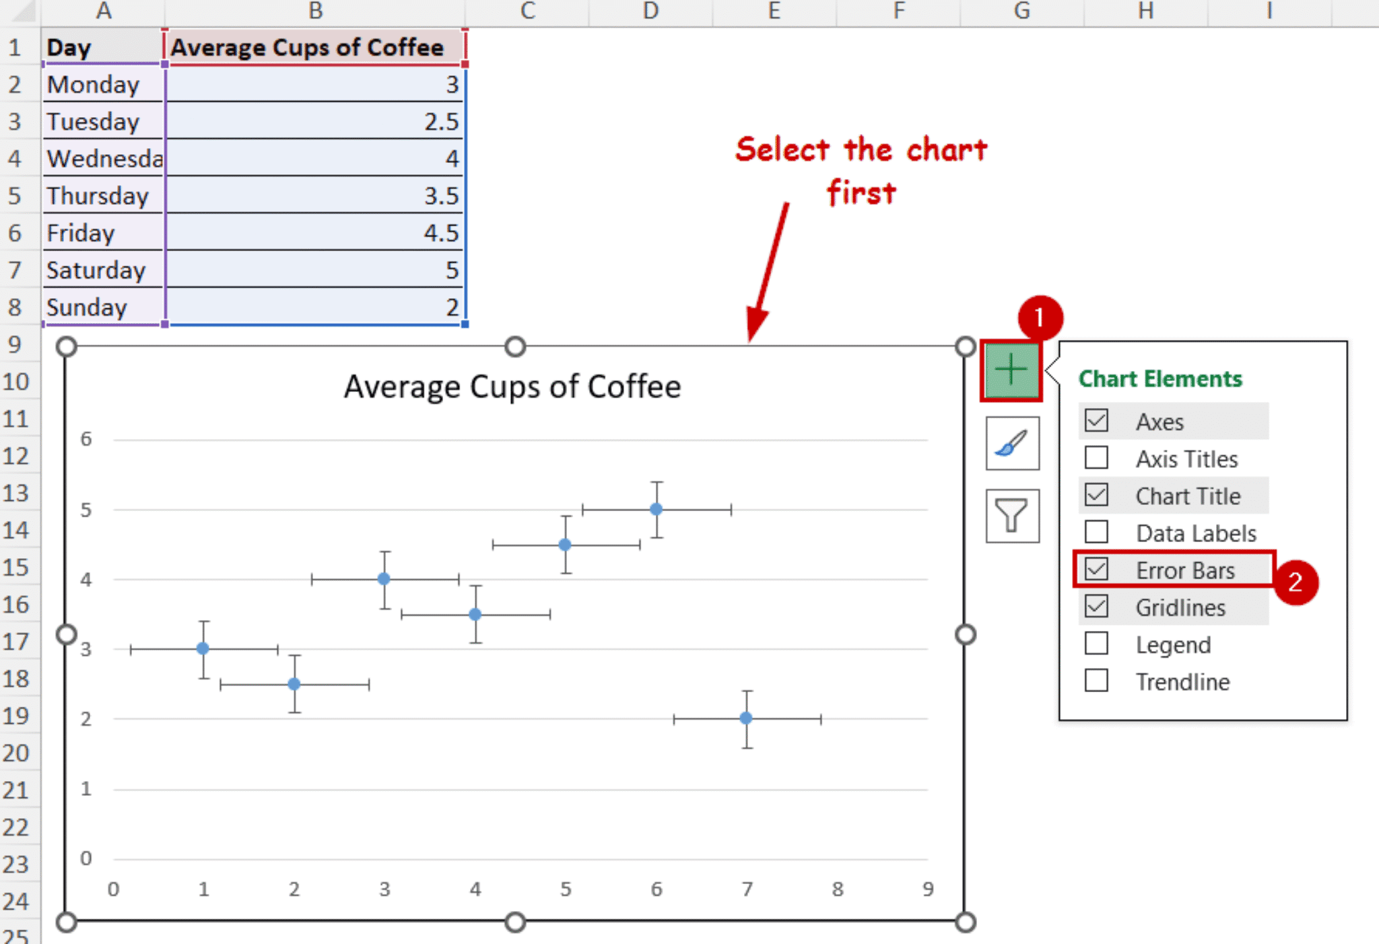Disable the Axes checkbox
1379x944 pixels.
pyautogui.click(x=1096, y=420)
